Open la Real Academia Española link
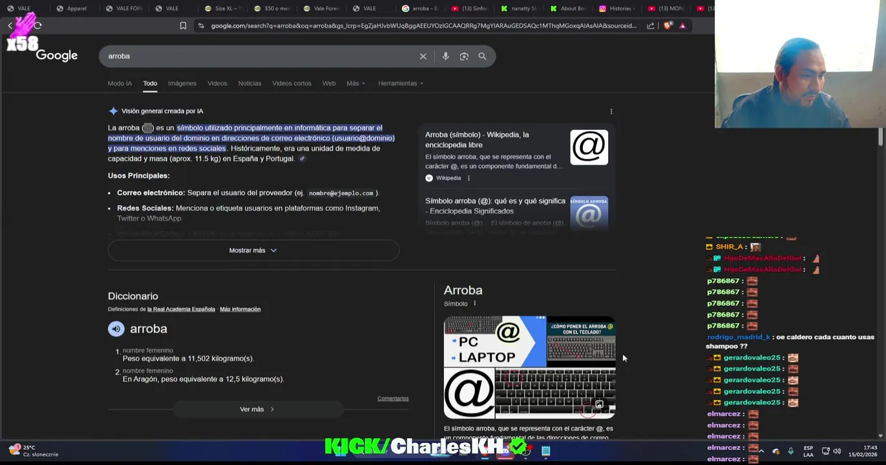This screenshot has height=465, width=886. [x=181, y=309]
